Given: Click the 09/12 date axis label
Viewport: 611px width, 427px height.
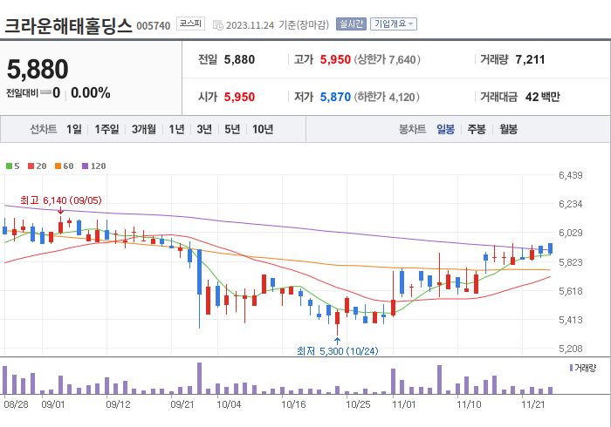Looking at the screenshot, I should pos(118,404).
